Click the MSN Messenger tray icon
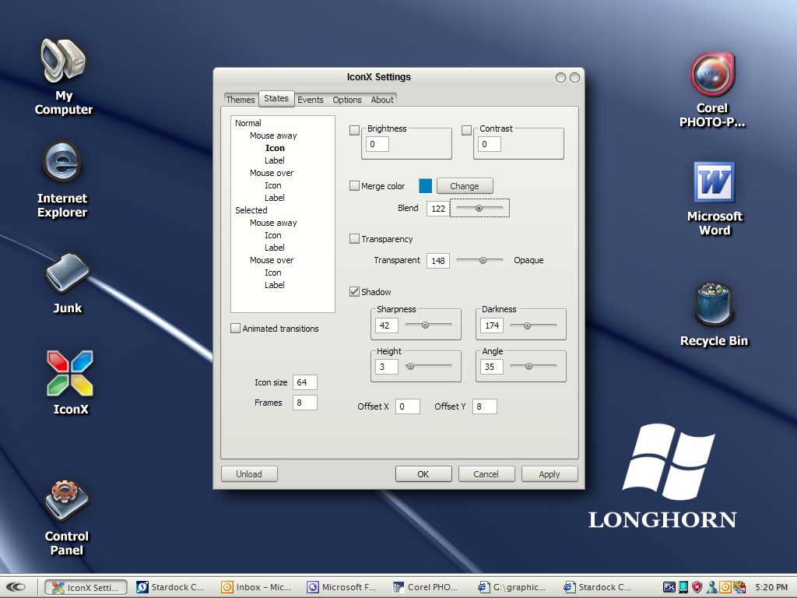The image size is (797, 598). [712, 587]
